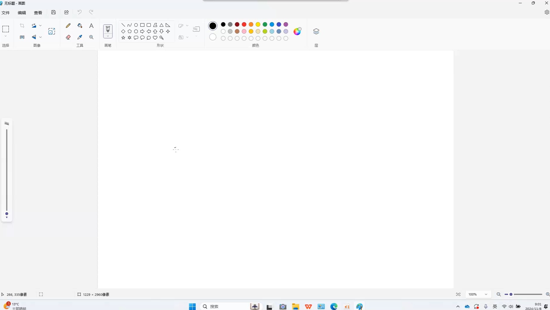
Task: Open the Image Creator icon
Action: [x=52, y=31]
